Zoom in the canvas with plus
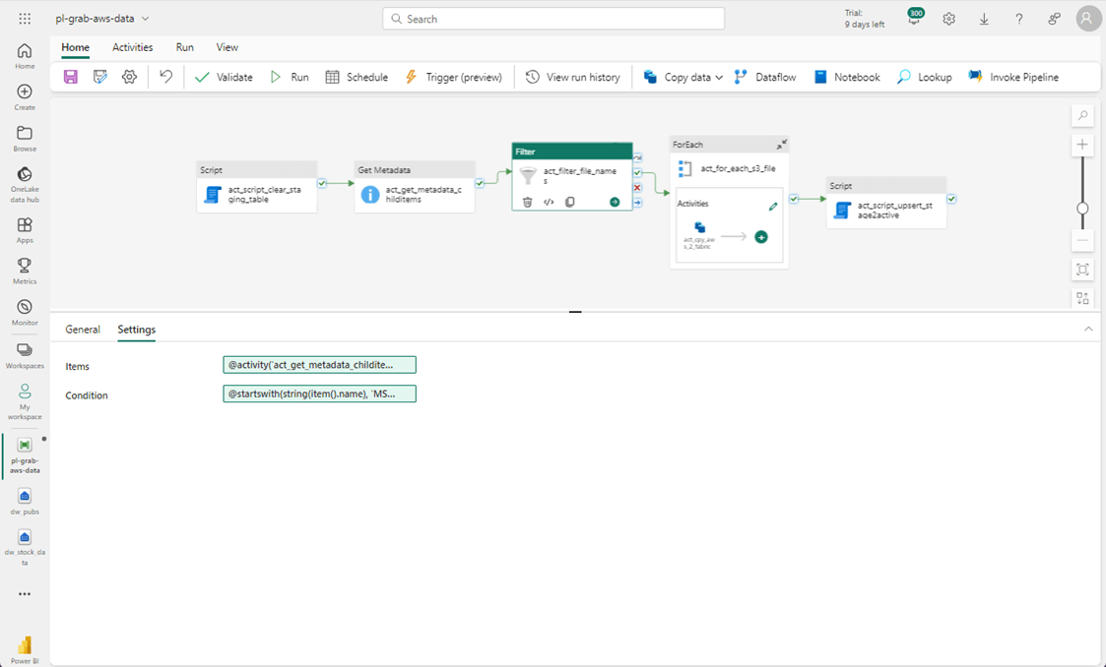The image size is (1106, 667). coord(1082,145)
